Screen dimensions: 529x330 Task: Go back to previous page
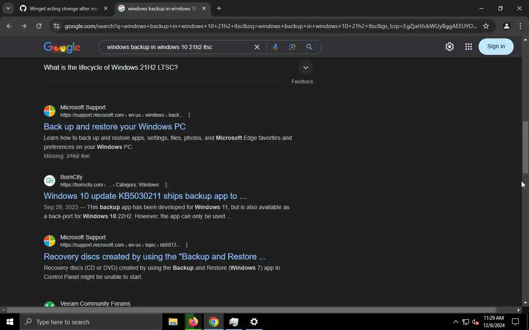9,26
